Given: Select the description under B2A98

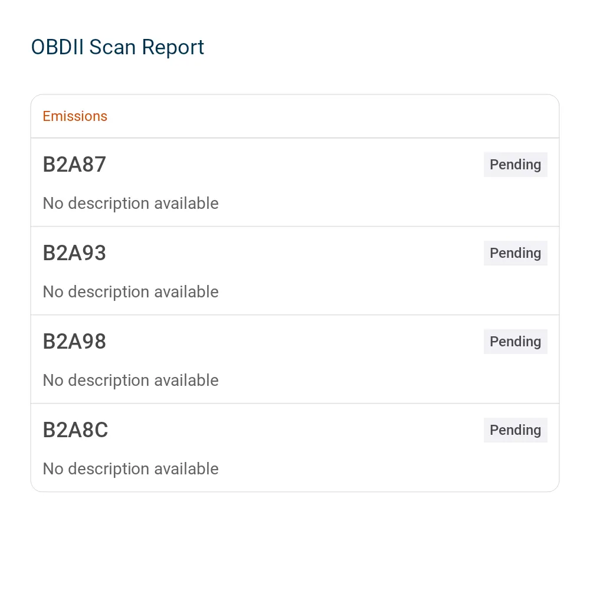Looking at the screenshot, I should [x=130, y=380].
